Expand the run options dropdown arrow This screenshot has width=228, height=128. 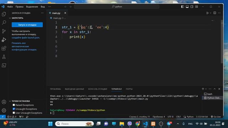211,13
